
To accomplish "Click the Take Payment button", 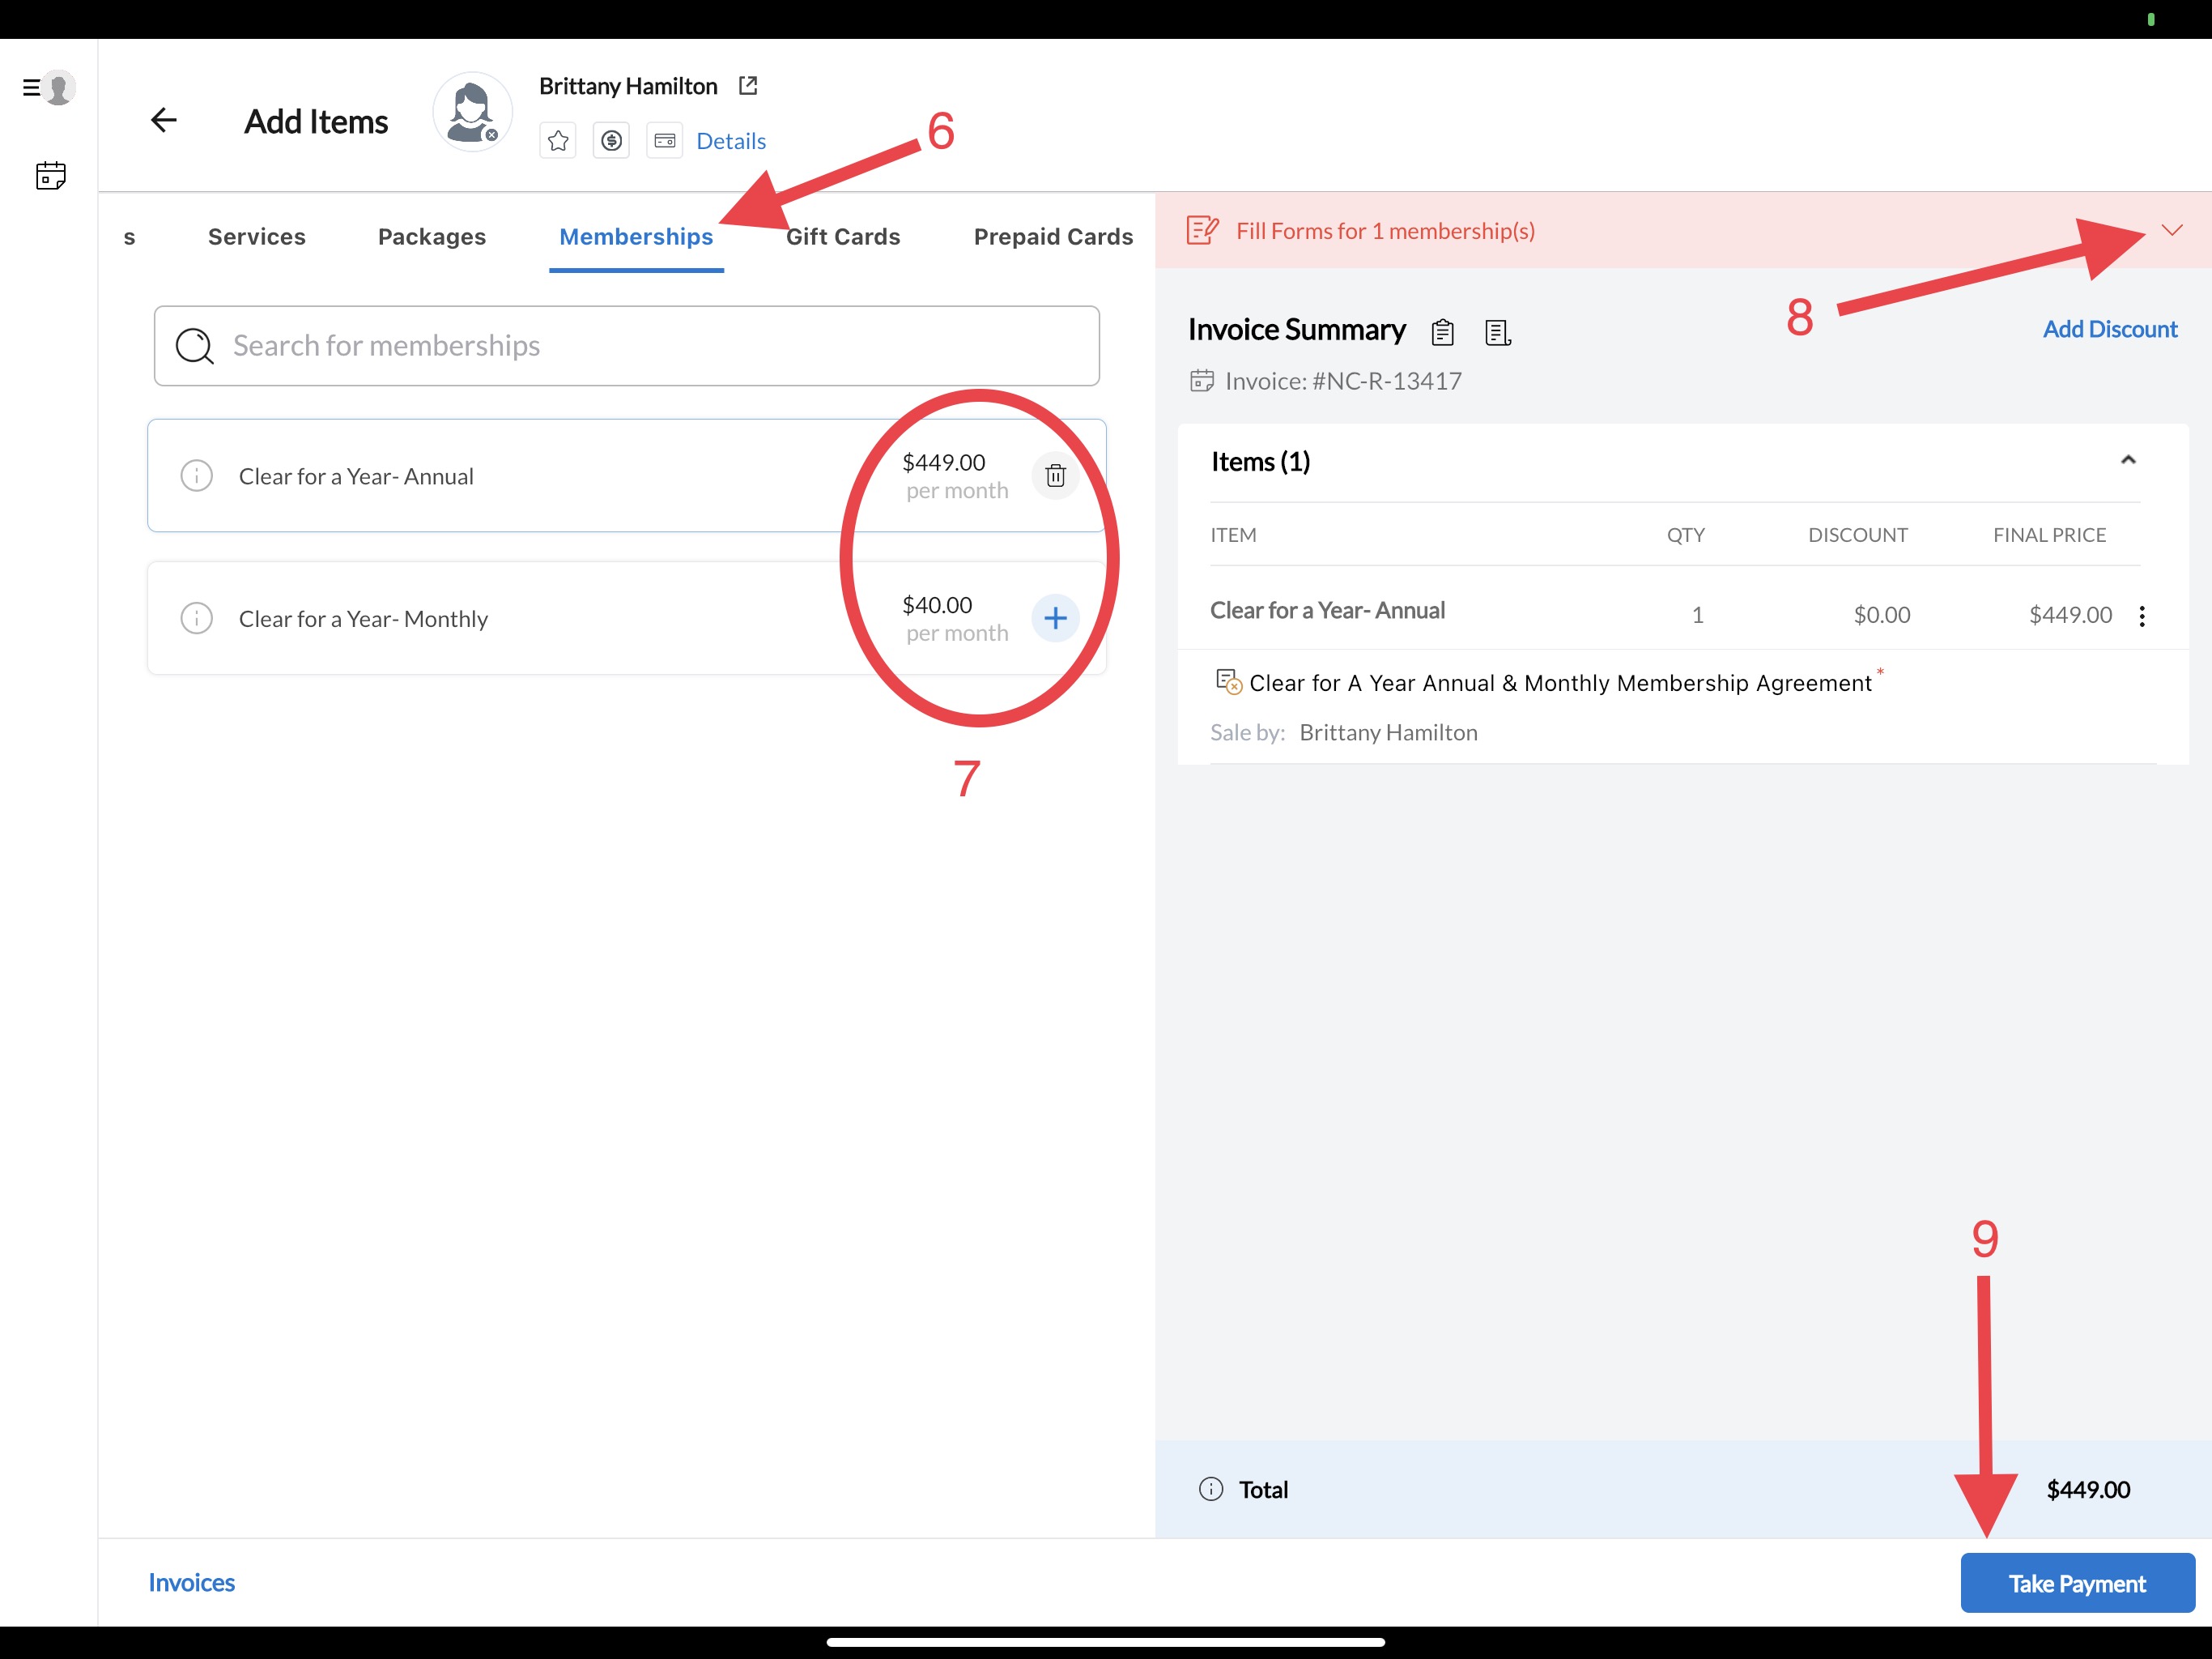I will tap(2077, 1583).
